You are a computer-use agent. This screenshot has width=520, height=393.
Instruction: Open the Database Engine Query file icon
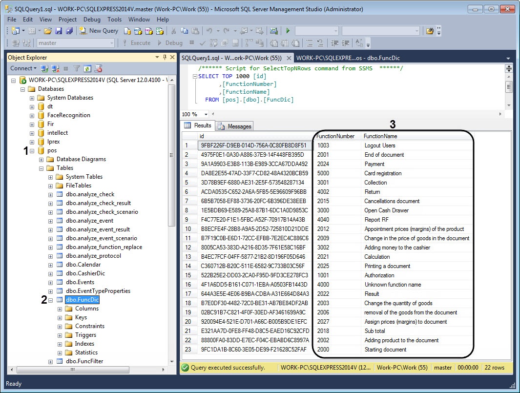[127, 31]
